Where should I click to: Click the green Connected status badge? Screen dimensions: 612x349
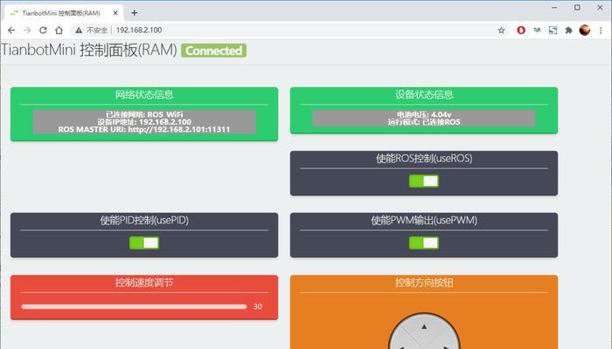coord(213,51)
